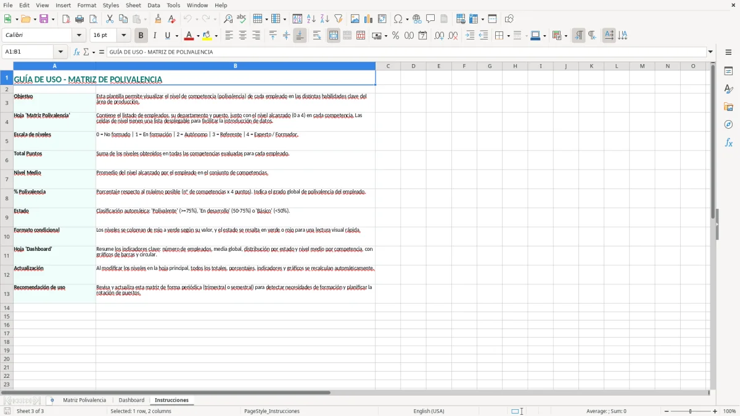Image resolution: width=740 pixels, height=416 pixels.
Task: Open the sidebar Properties panel
Action: [728, 71]
